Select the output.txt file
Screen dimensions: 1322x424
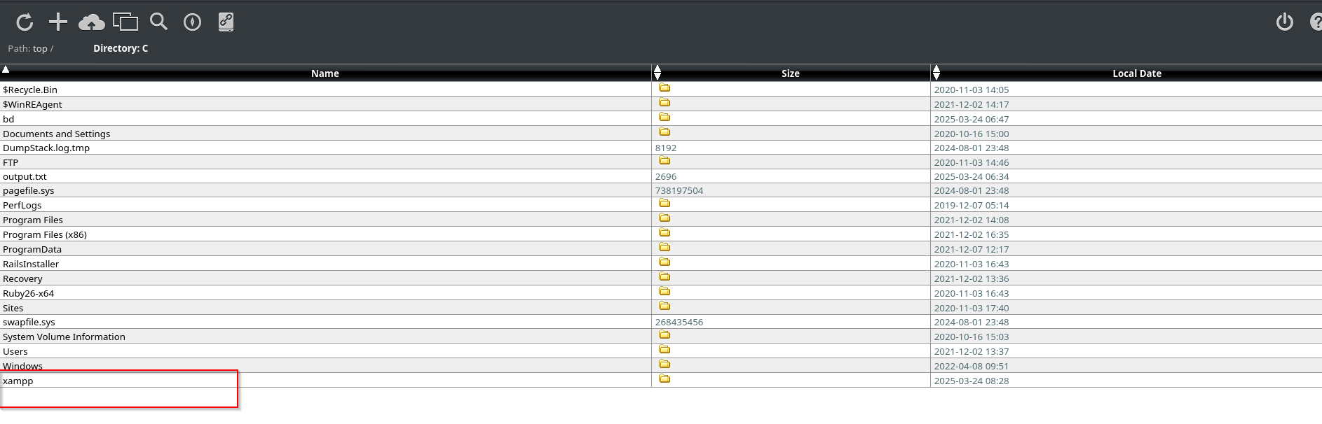(x=25, y=177)
